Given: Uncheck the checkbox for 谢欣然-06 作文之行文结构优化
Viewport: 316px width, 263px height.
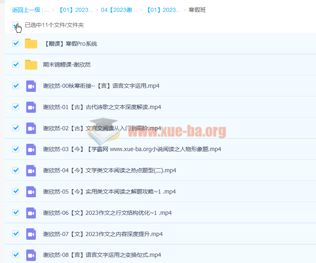Looking at the screenshot, I should tap(16, 212).
